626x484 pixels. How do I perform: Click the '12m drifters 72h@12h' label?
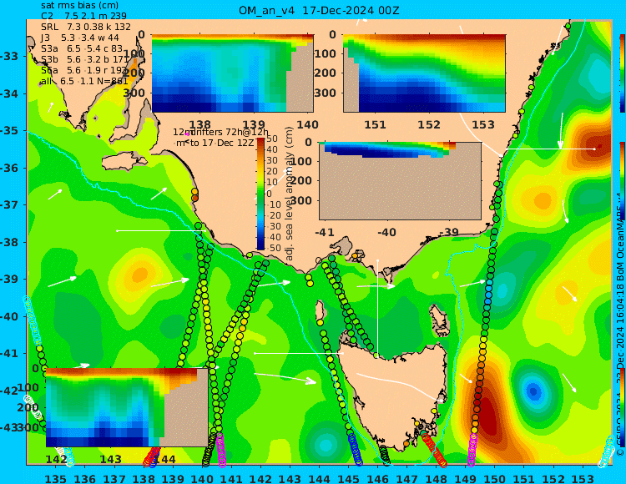(221, 132)
